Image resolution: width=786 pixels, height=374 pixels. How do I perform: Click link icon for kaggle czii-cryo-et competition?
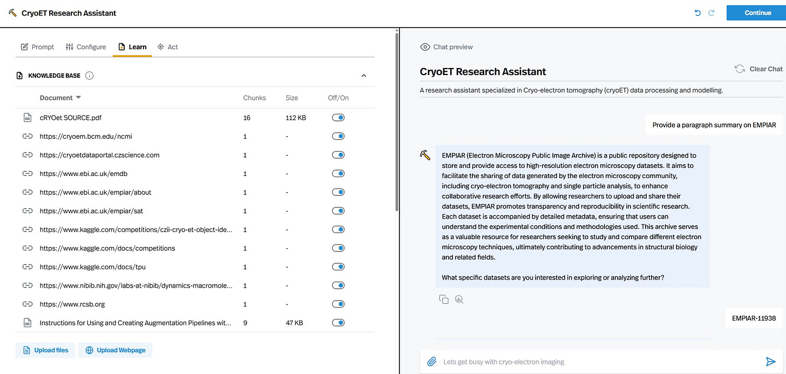pos(28,229)
